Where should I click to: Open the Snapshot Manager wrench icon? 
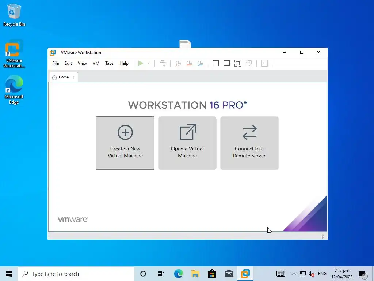201,63
